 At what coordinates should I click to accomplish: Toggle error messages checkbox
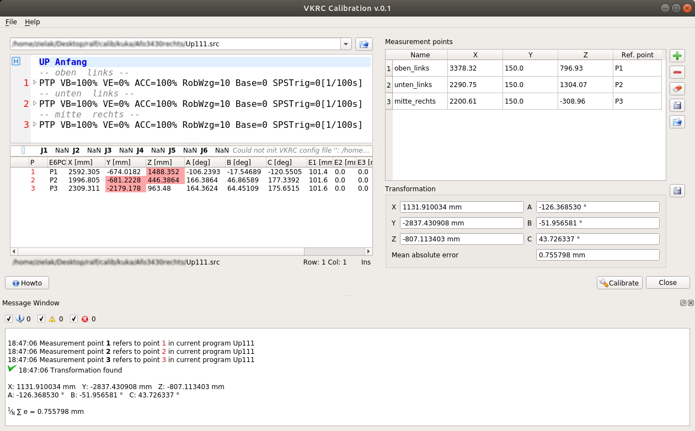[x=74, y=319]
